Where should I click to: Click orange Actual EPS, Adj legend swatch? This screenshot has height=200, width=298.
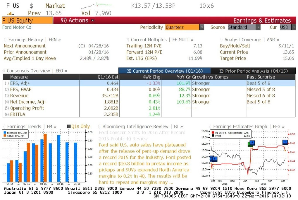5,136
